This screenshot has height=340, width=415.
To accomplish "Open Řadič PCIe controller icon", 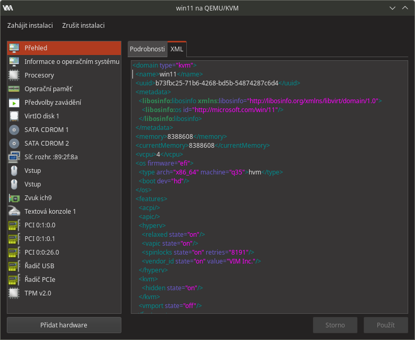I will pyautogui.click(x=14, y=280).
